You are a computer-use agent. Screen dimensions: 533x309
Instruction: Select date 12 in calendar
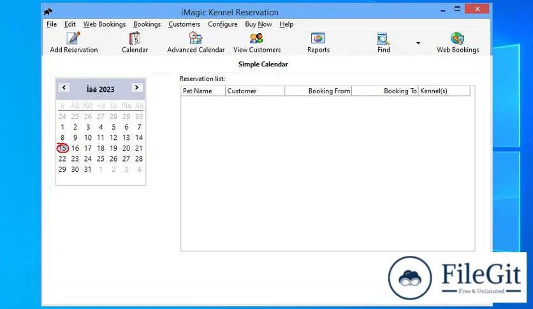[x=113, y=137]
